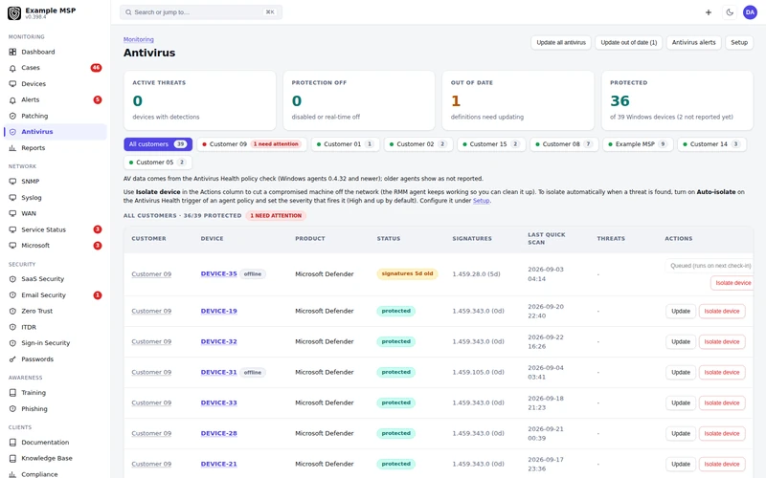Open DEVICE-33 link
The height and width of the screenshot is (478, 766).
[x=219, y=402]
